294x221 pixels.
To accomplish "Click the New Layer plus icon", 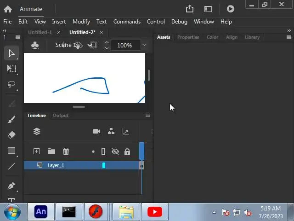I will tap(36, 151).
